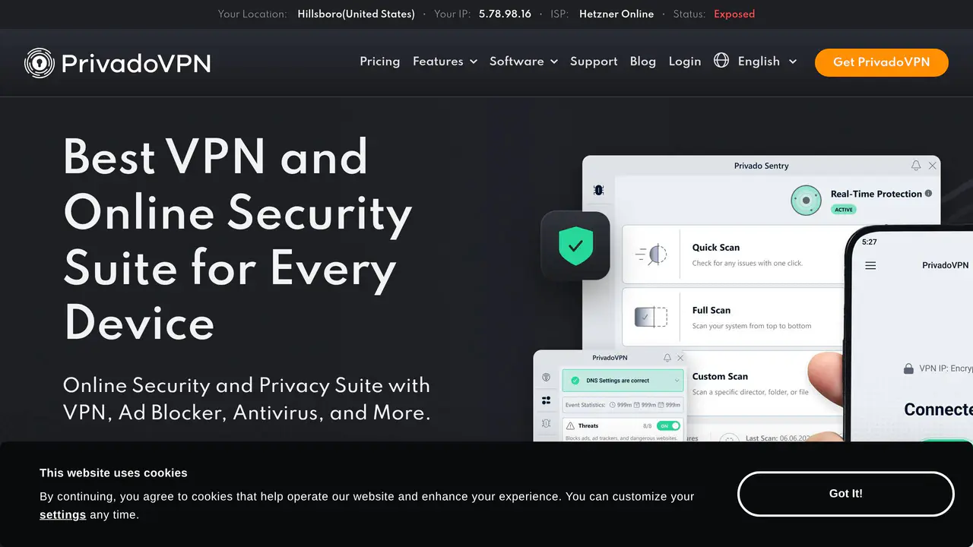The width and height of the screenshot is (973, 547).
Task: Open the cookie settings link
Action: pos(62,515)
